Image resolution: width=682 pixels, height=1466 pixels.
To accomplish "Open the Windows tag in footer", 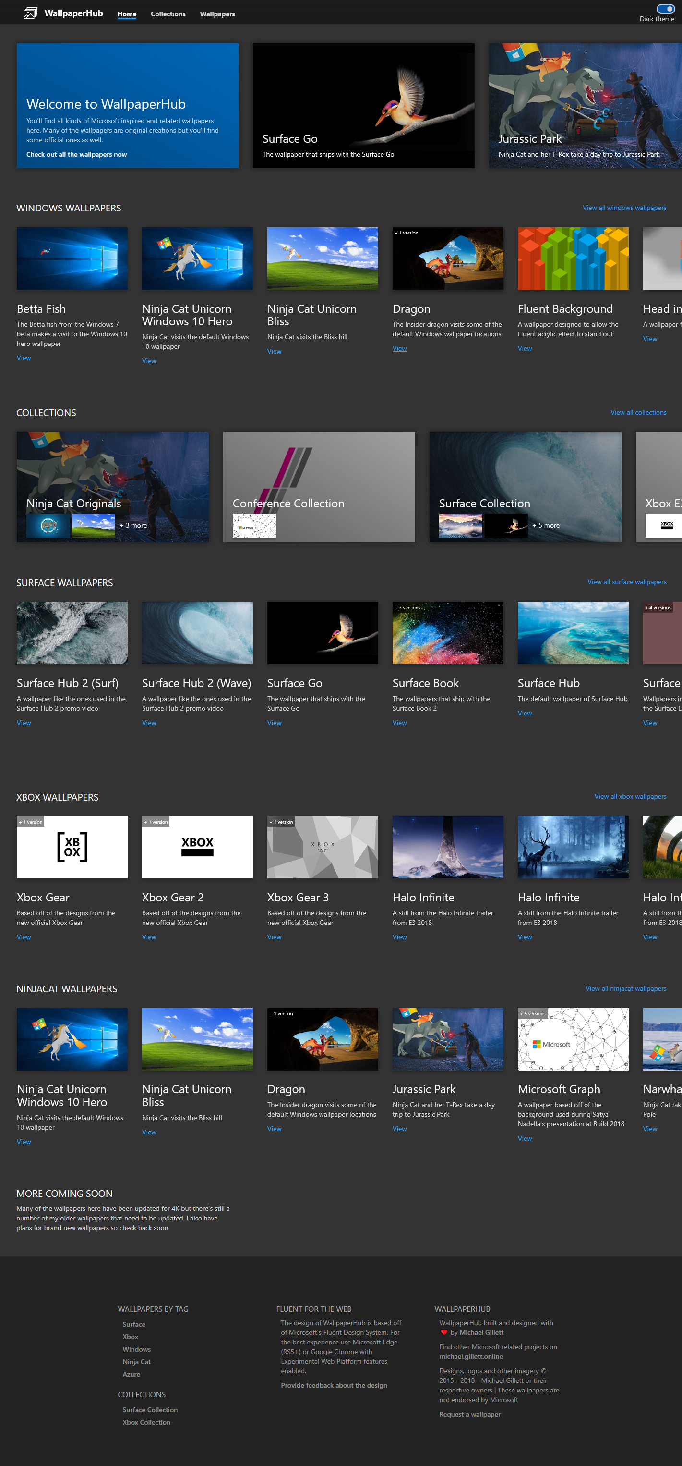I will [136, 1349].
